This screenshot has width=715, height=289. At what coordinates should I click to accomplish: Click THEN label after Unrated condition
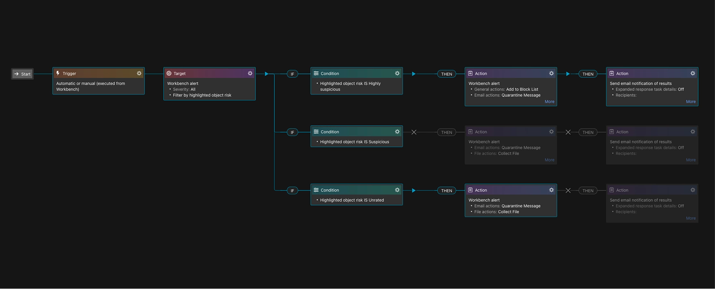point(446,191)
